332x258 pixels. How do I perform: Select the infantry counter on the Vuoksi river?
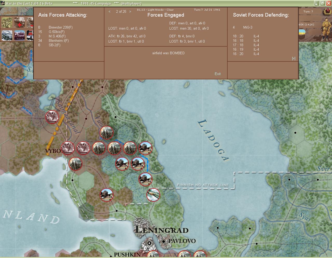[107, 132]
